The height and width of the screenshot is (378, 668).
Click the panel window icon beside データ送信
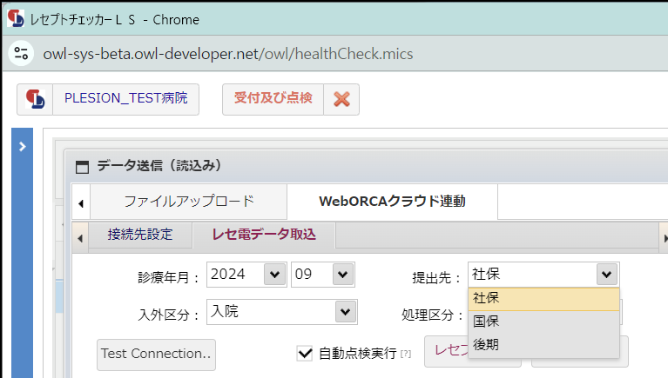coord(82,166)
